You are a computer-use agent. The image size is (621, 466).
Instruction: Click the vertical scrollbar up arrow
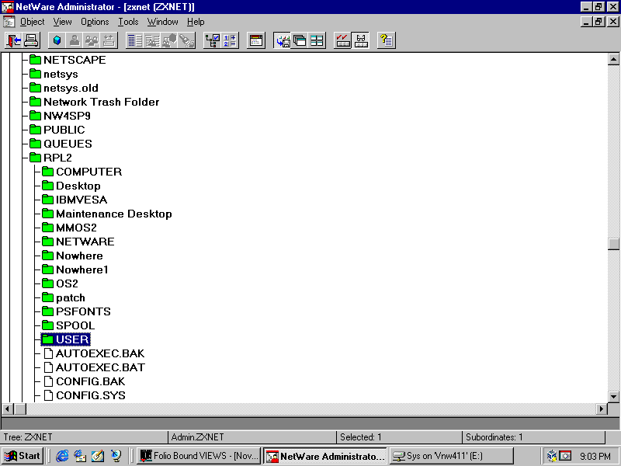click(x=613, y=60)
